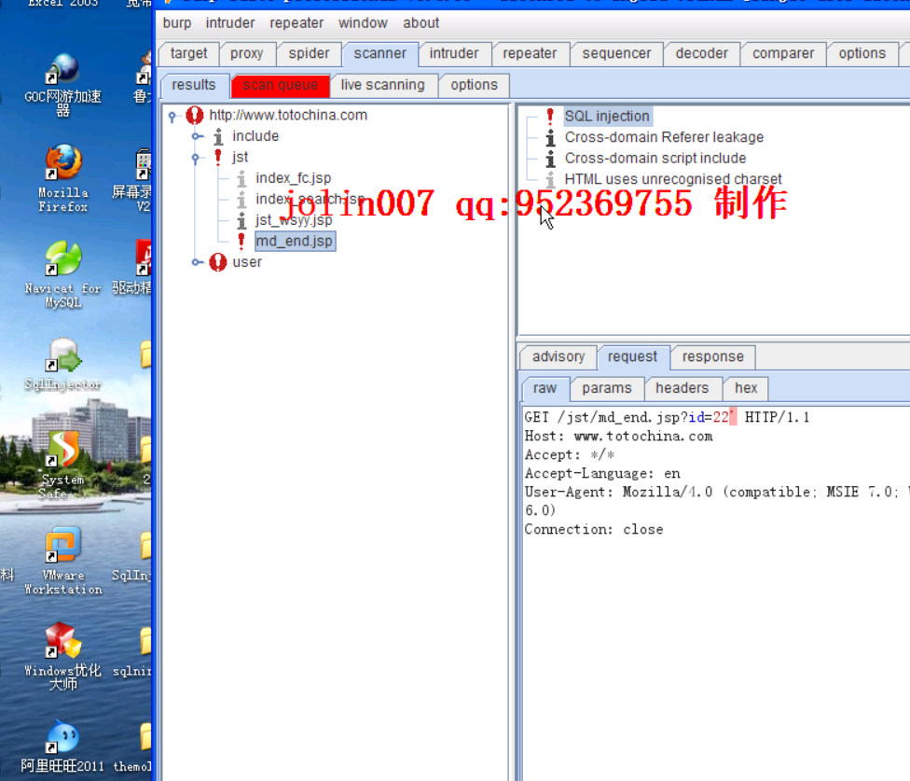Switch to the top-level options tab
910x781 pixels.
point(862,53)
